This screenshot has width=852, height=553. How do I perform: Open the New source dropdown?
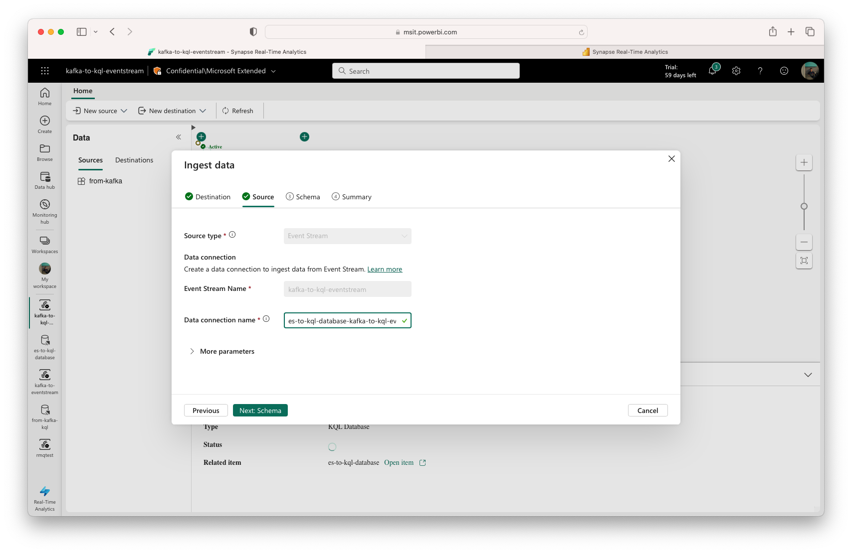tap(99, 111)
